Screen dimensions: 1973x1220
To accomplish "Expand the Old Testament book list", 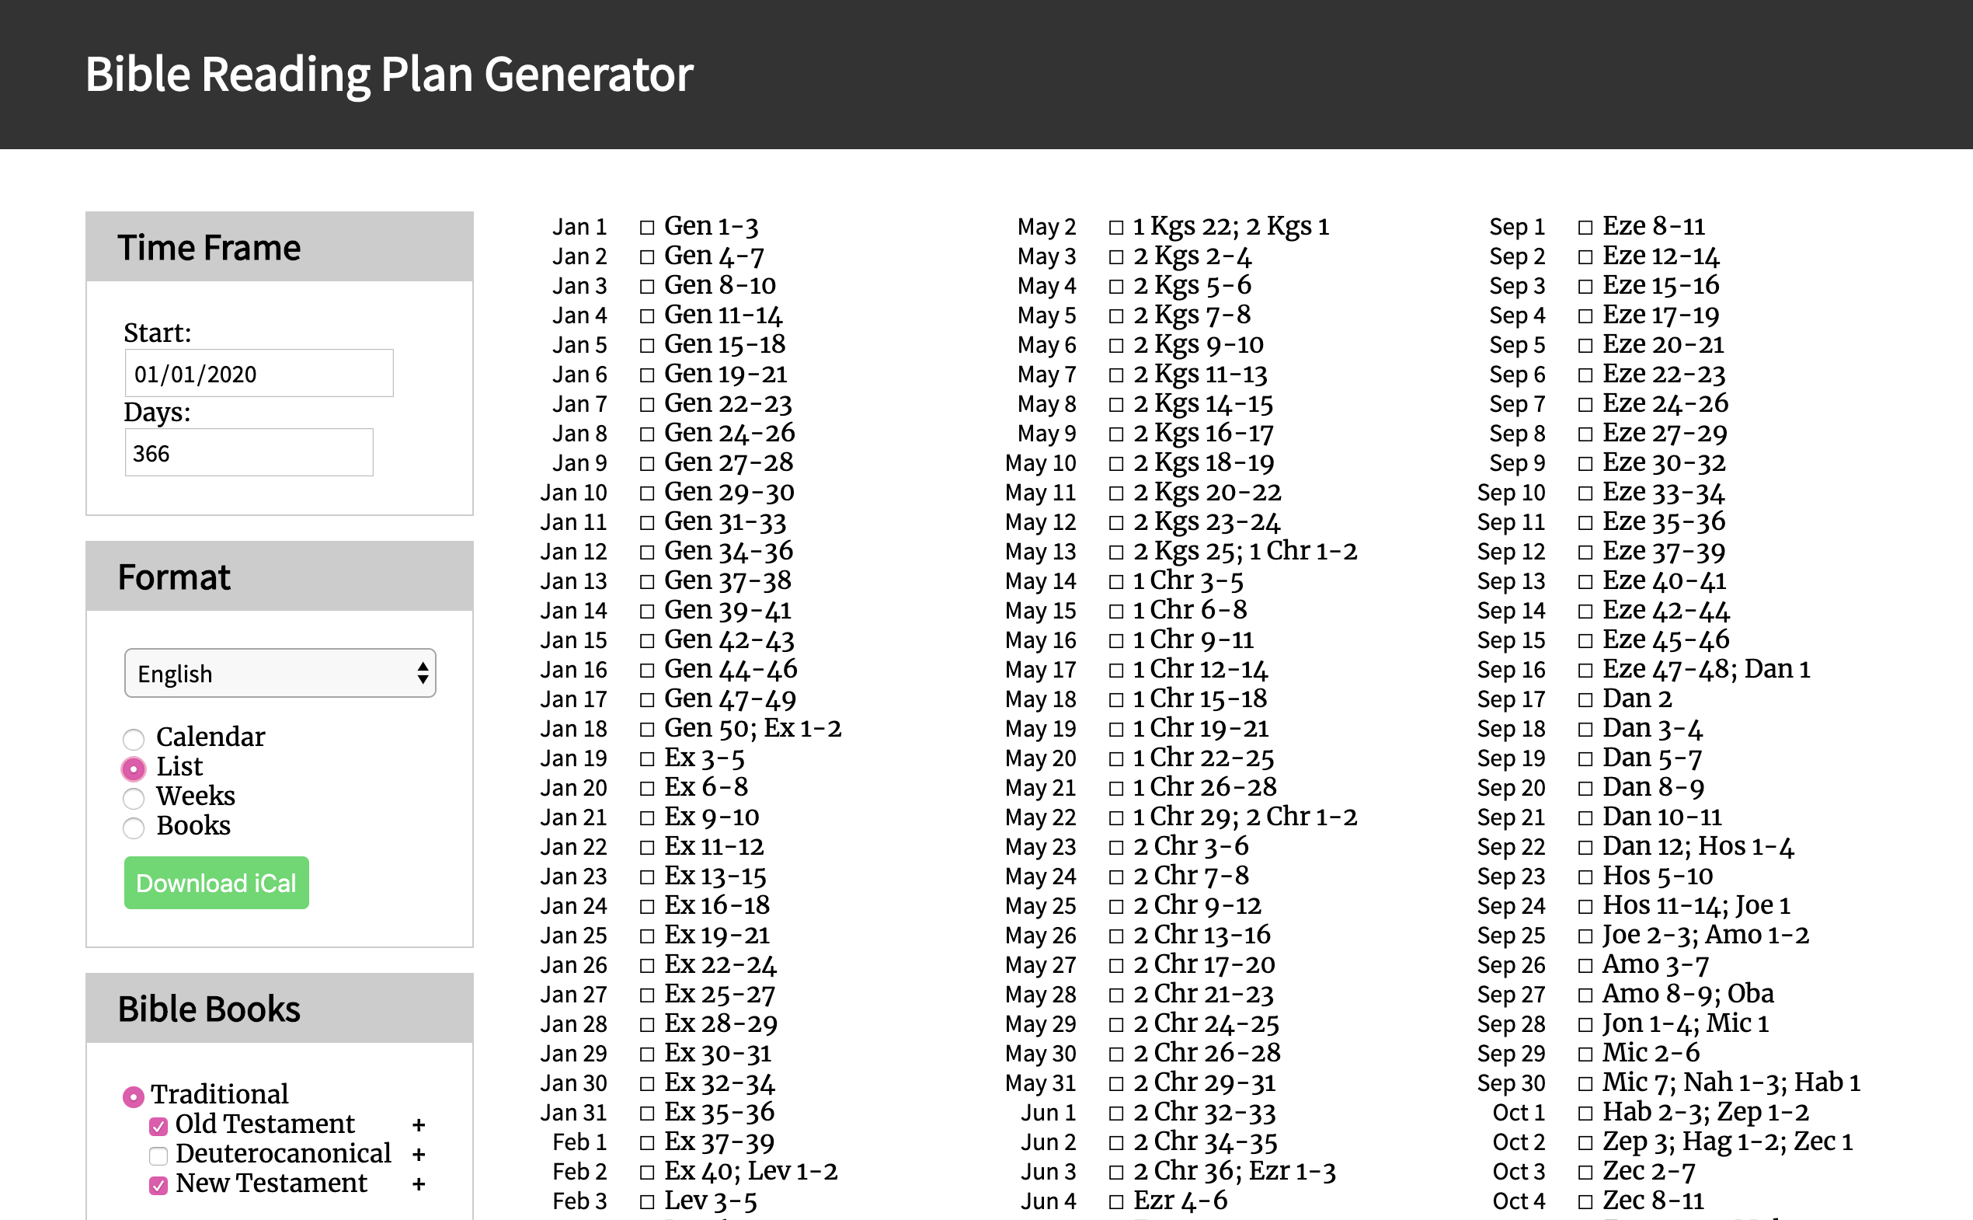I will (419, 1124).
